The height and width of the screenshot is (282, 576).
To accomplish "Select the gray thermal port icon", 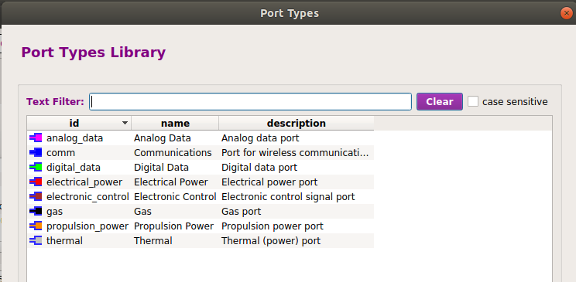I will point(36,240).
